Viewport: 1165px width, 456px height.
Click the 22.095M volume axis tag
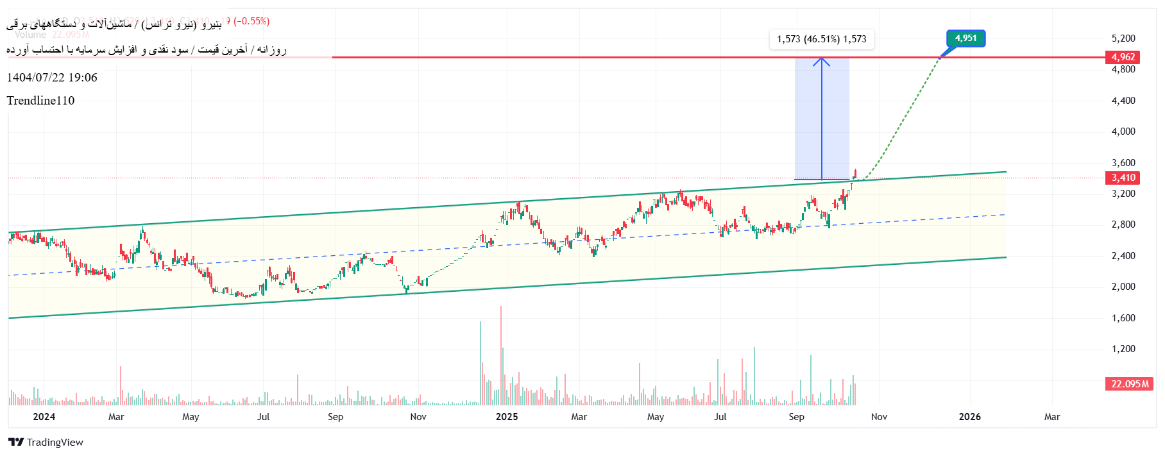click(x=1129, y=384)
